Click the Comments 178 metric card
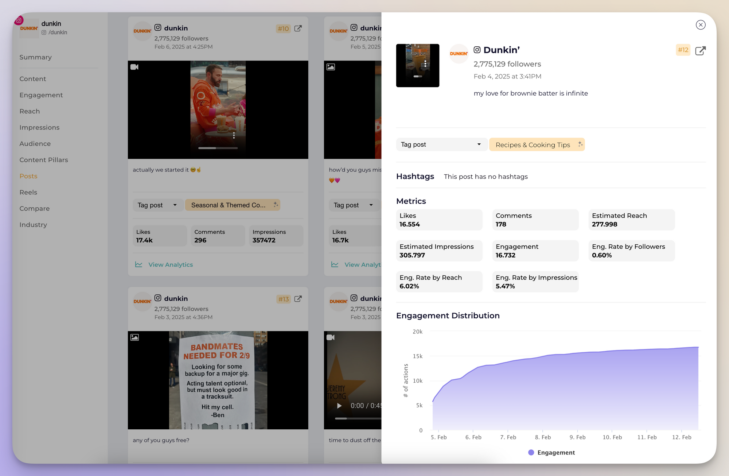The height and width of the screenshot is (476, 729). tap(535, 220)
